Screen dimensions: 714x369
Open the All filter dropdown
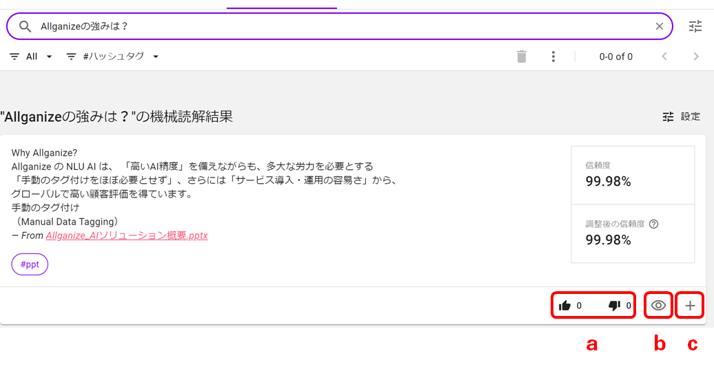32,56
